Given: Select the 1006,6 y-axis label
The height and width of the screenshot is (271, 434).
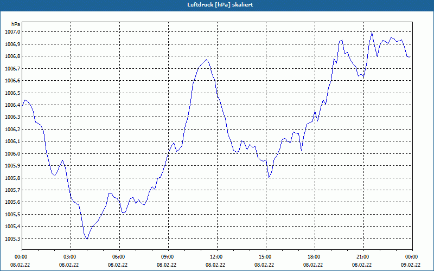Looking at the screenshot, I should [12, 81].
